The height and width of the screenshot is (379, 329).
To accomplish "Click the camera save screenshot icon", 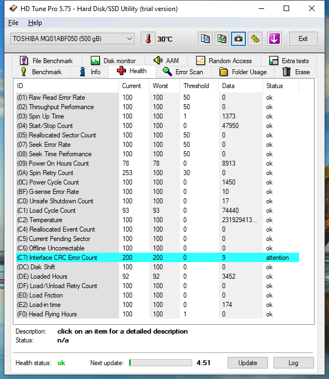I will 238,39.
